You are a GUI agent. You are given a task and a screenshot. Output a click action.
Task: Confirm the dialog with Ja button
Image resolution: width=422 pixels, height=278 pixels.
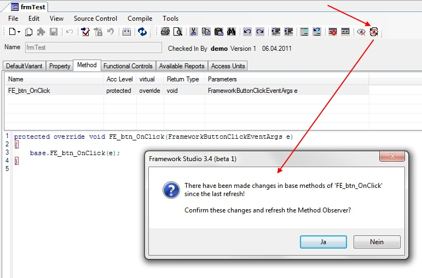tap(323, 242)
